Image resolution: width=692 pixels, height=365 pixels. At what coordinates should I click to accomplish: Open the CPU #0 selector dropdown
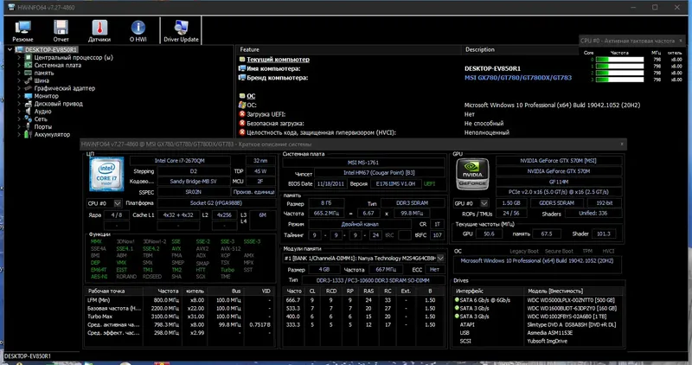(117, 203)
